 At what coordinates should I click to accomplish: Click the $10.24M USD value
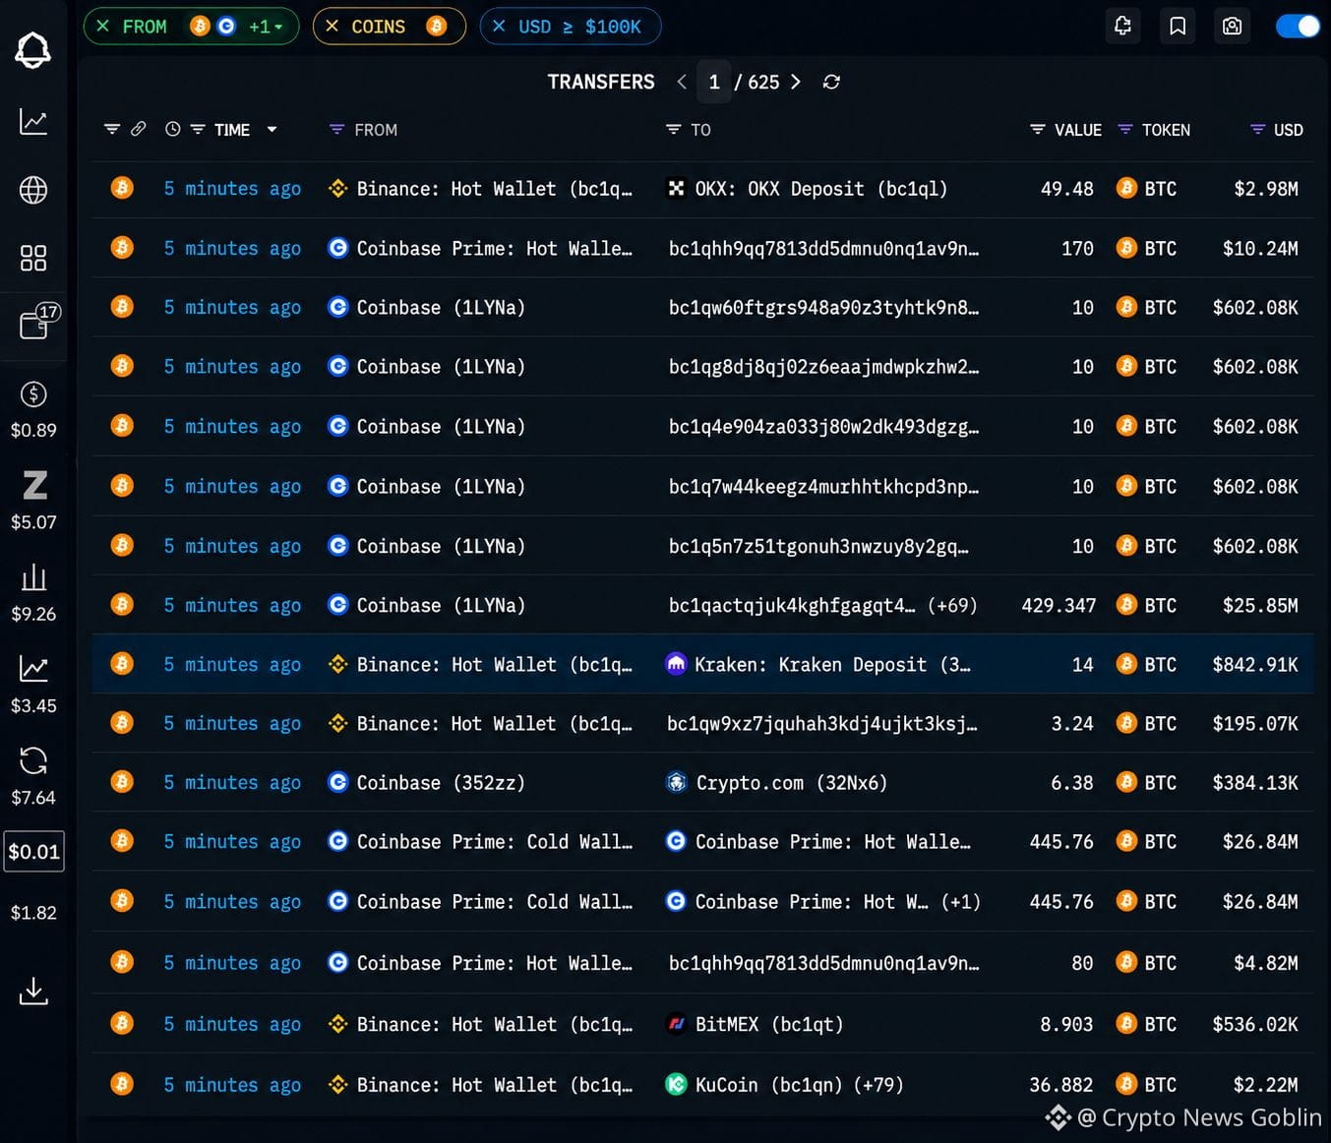coord(1260,248)
